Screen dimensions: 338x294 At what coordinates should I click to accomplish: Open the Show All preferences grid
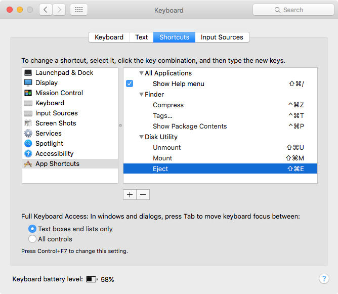[79, 10]
